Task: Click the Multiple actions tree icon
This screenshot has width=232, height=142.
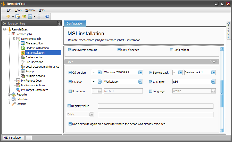Action: pyautogui.click(x=23, y=76)
